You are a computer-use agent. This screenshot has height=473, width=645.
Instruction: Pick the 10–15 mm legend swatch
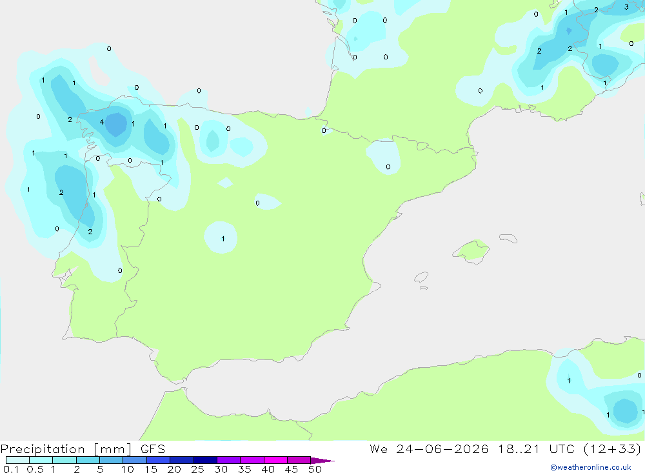click(135, 460)
